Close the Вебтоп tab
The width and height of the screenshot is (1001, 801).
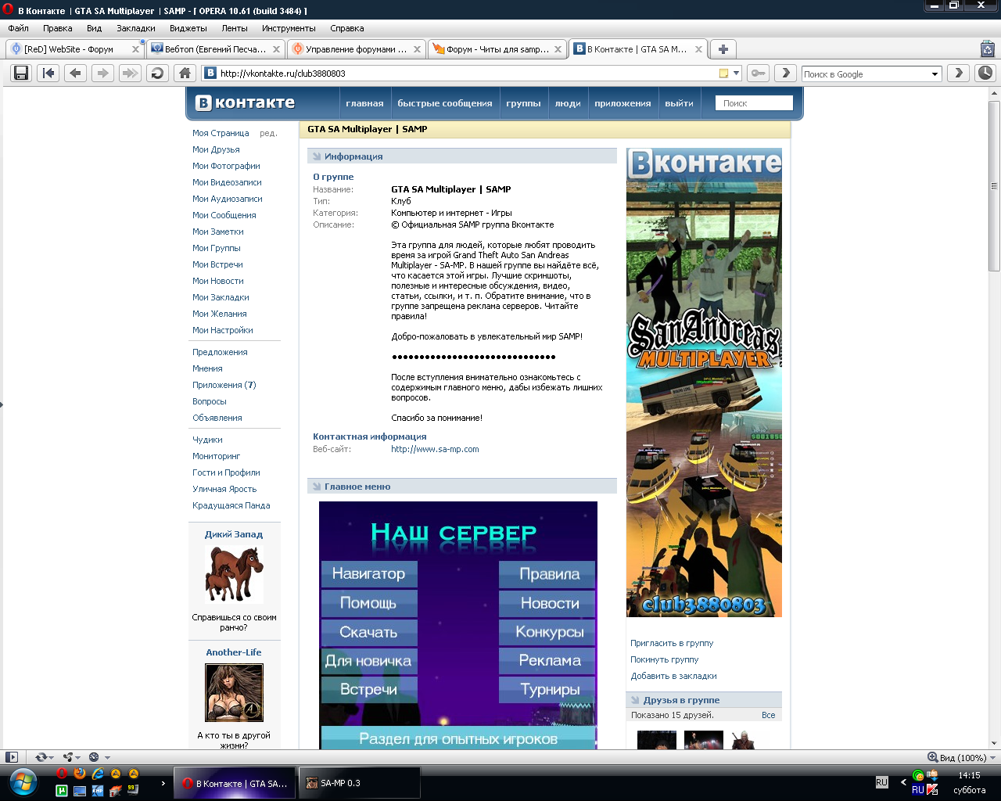click(x=276, y=49)
